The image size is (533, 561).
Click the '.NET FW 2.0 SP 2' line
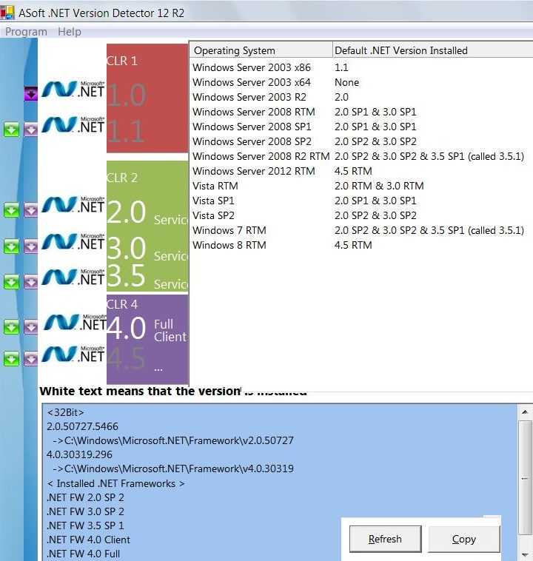click(x=85, y=497)
